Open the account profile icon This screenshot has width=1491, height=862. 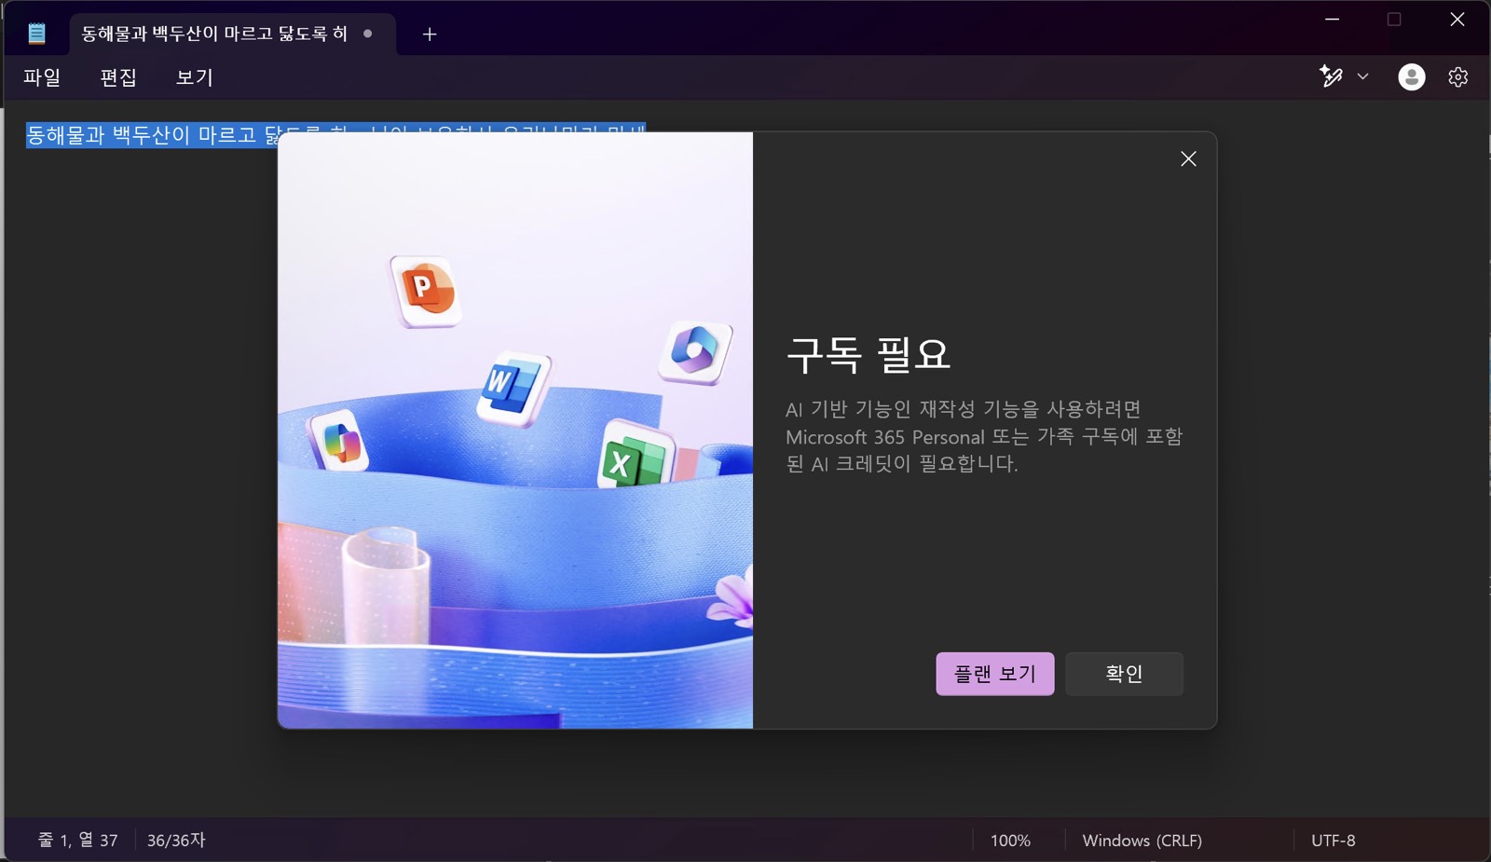click(1411, 76)
